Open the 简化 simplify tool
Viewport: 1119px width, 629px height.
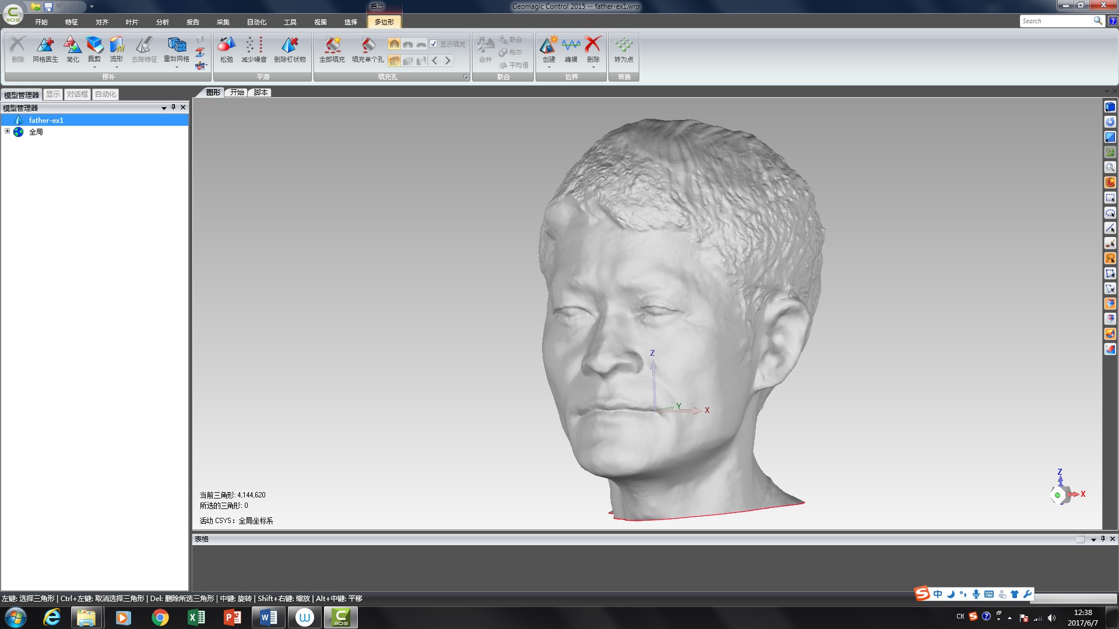point(72,50)
